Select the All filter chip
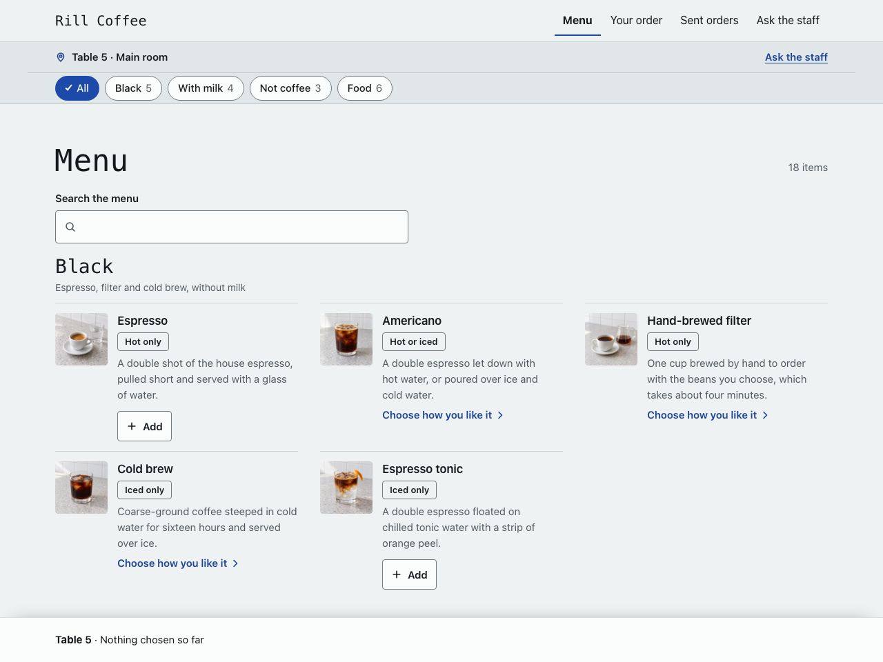This screenshot has width=883, height=662. point(77,88)
